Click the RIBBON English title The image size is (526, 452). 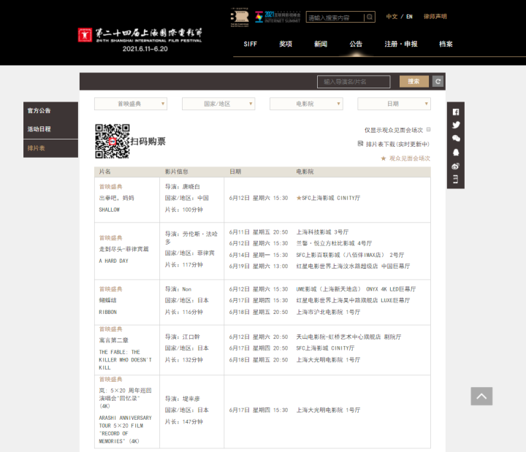coord(107,313)
